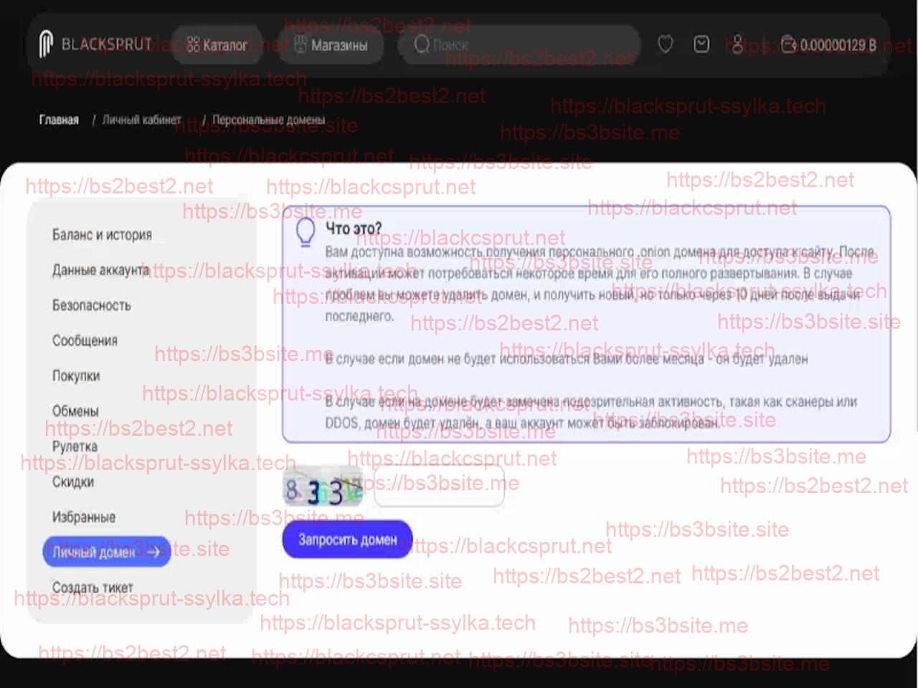The height and width of the screenshot is (688, 918).
Task: Click the Что это? heading text
Action: [x=354, y=229]
